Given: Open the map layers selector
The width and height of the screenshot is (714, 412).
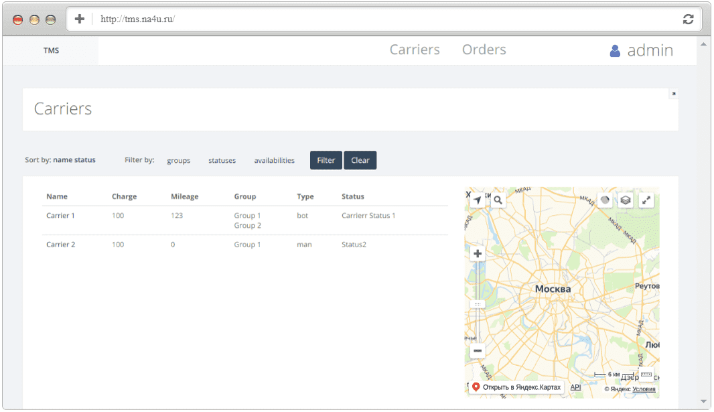Looking at the screenshot, I should point(626,200).
